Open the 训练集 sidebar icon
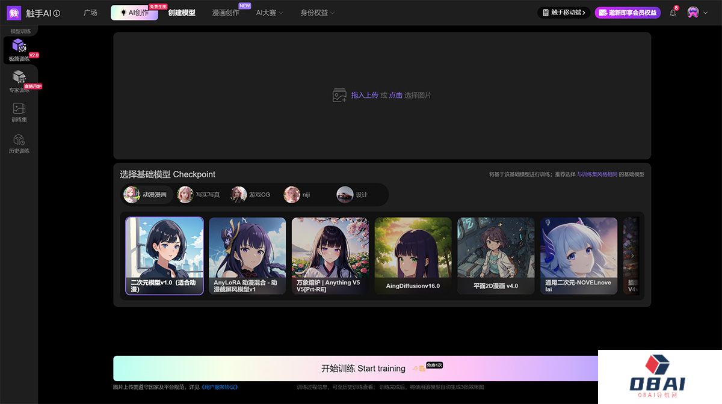Image resolution: width=722 pixels, height=404 pixels. [x=19, y=109]
